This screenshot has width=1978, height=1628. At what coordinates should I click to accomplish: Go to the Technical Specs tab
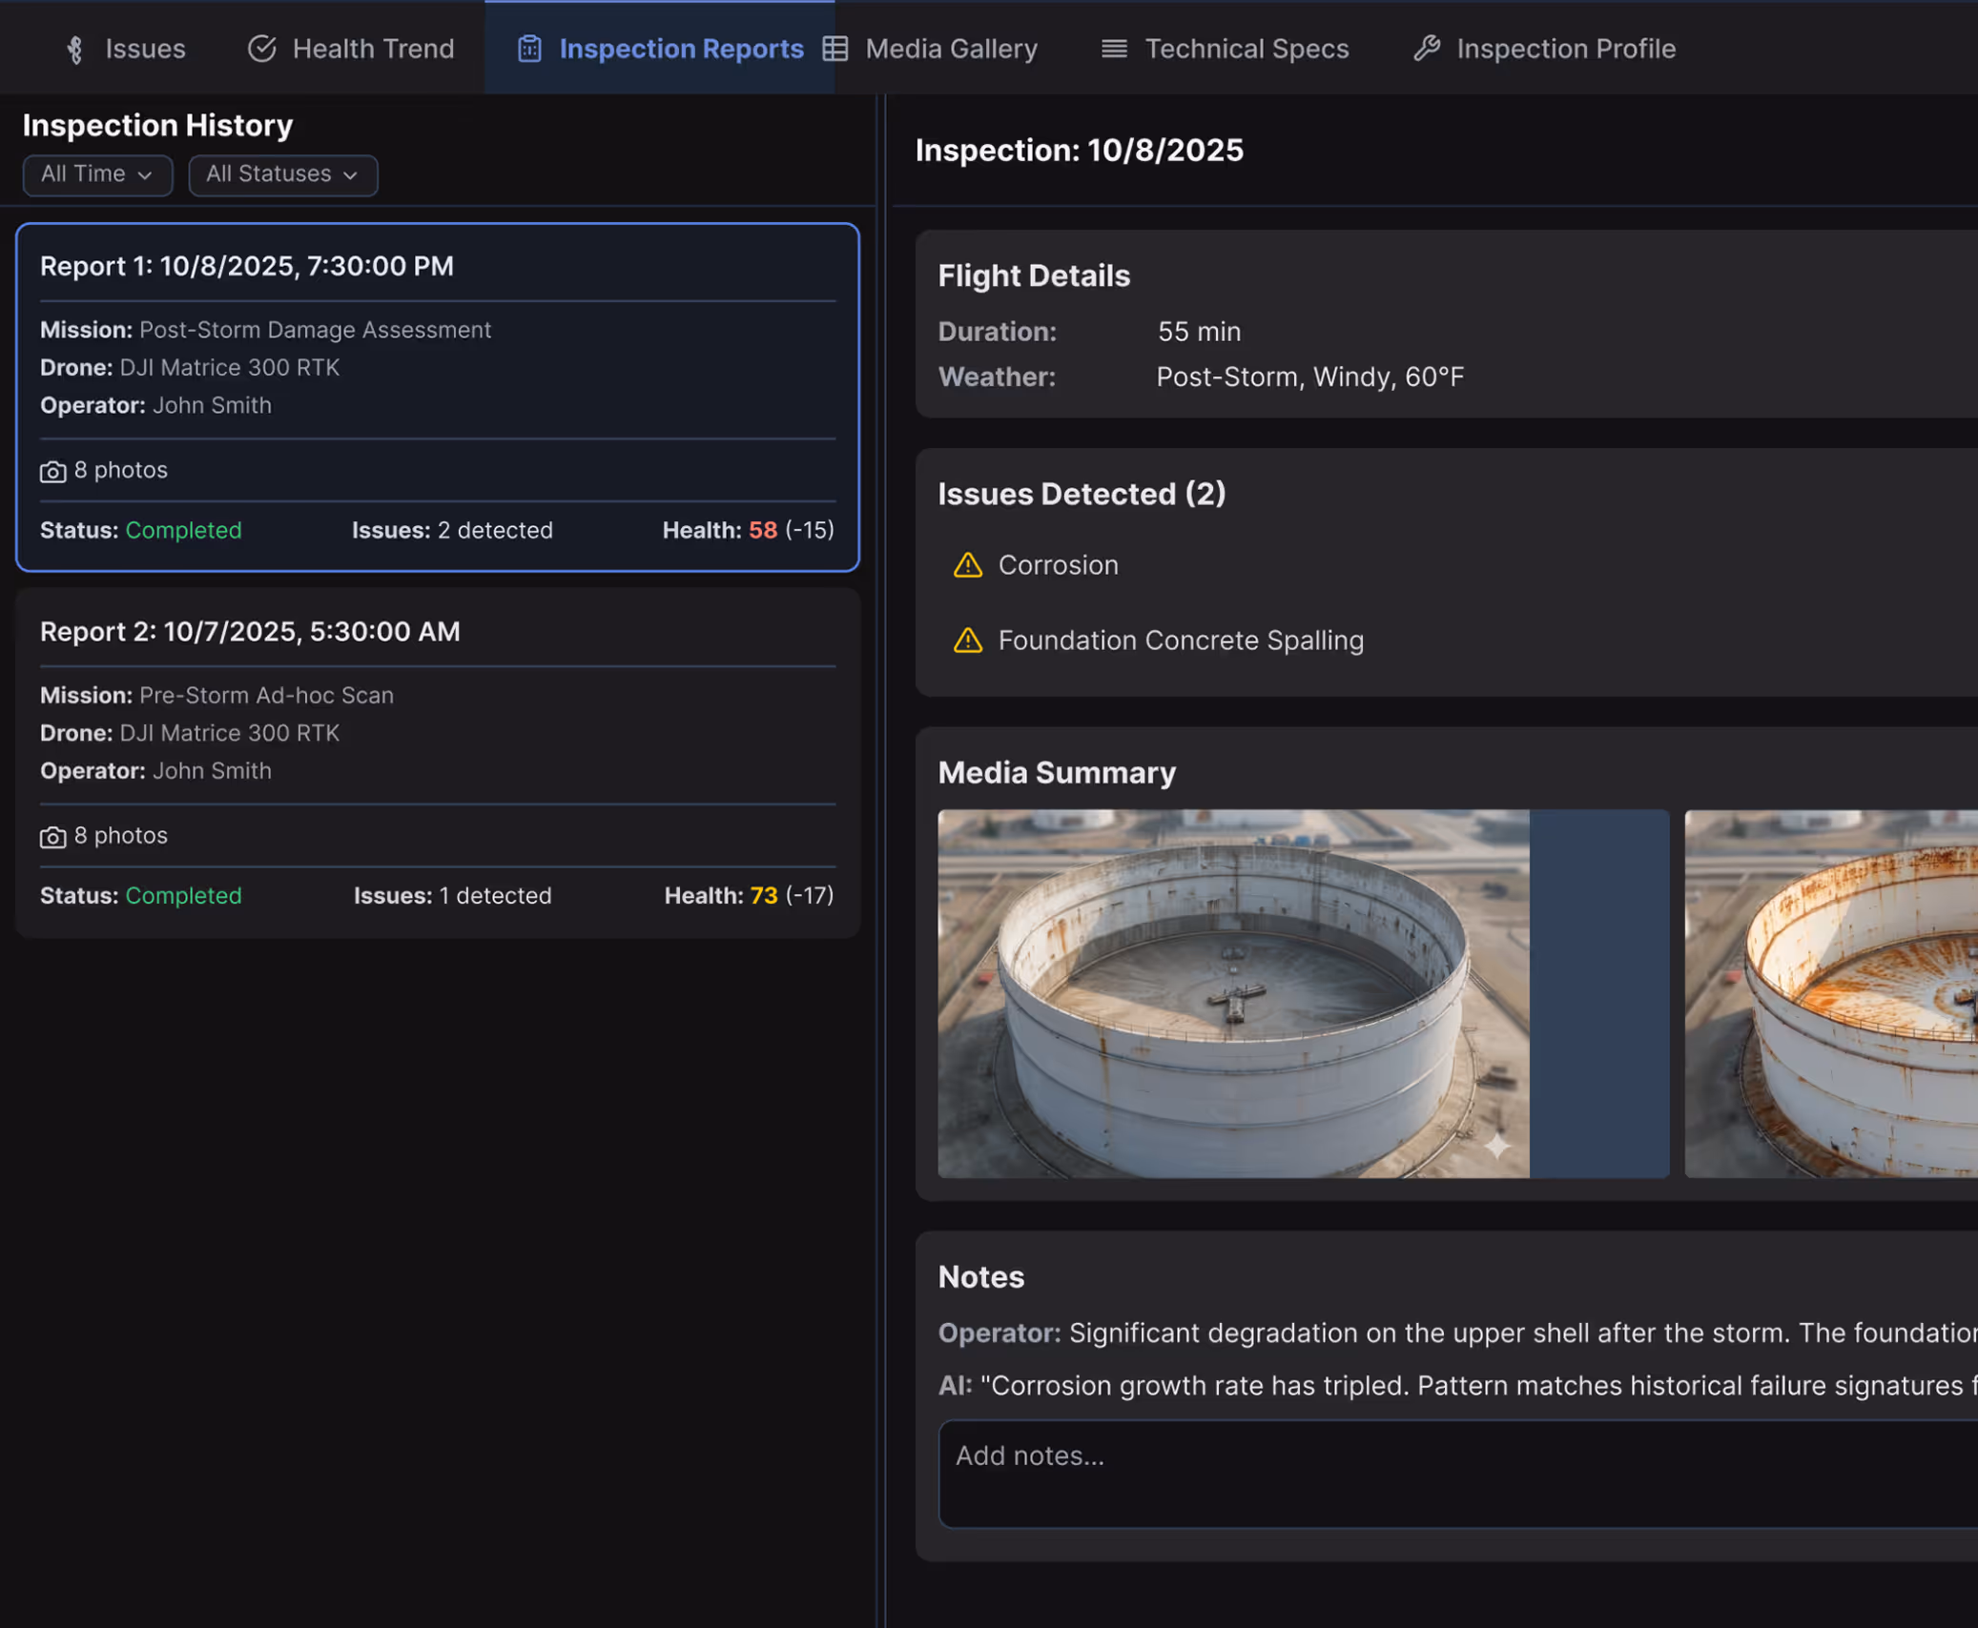1226,49
